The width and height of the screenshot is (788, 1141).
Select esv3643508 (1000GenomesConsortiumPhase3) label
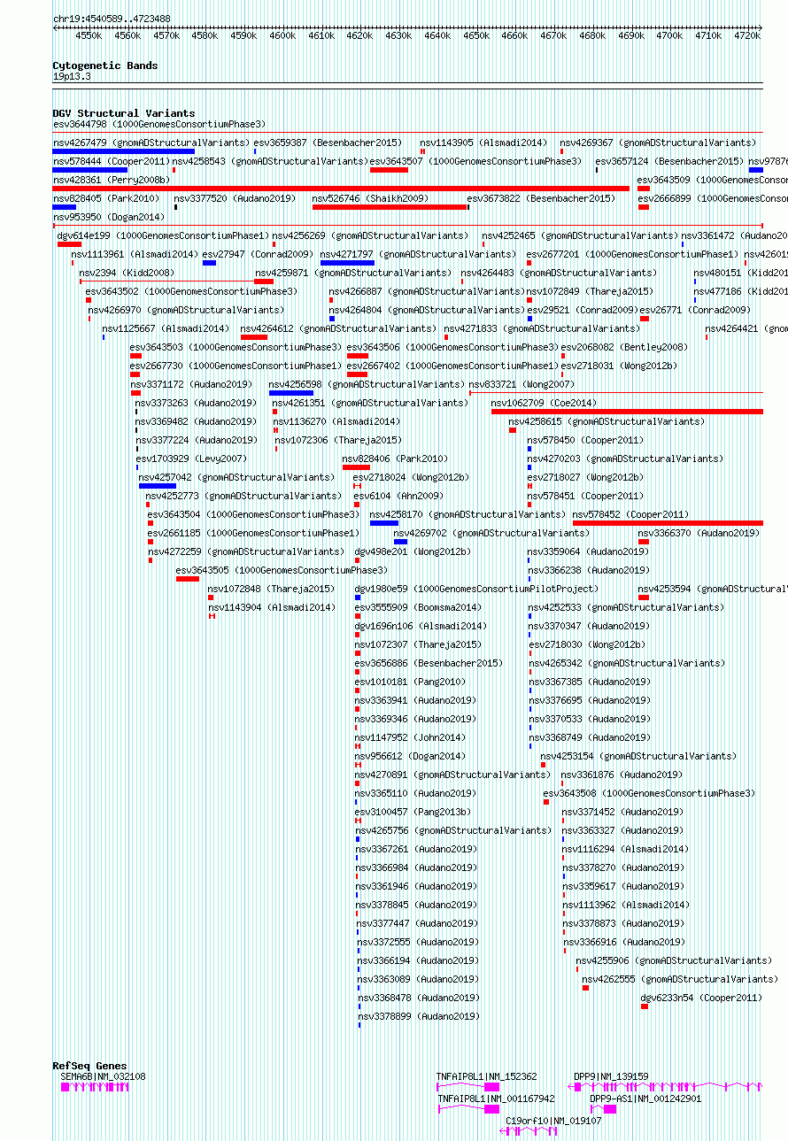[x=649, y=793]
